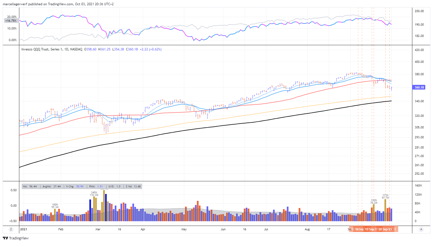Click the 10.00% label in top pane

click(12, 28)
